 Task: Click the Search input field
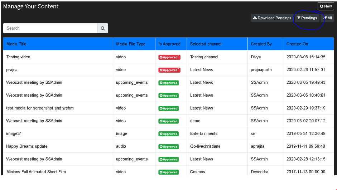click(50, 28)
